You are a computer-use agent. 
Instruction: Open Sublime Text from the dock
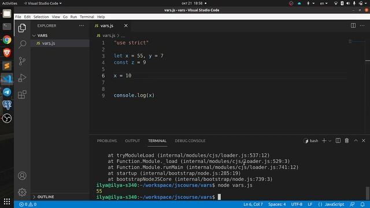click(x=7, y=66)
